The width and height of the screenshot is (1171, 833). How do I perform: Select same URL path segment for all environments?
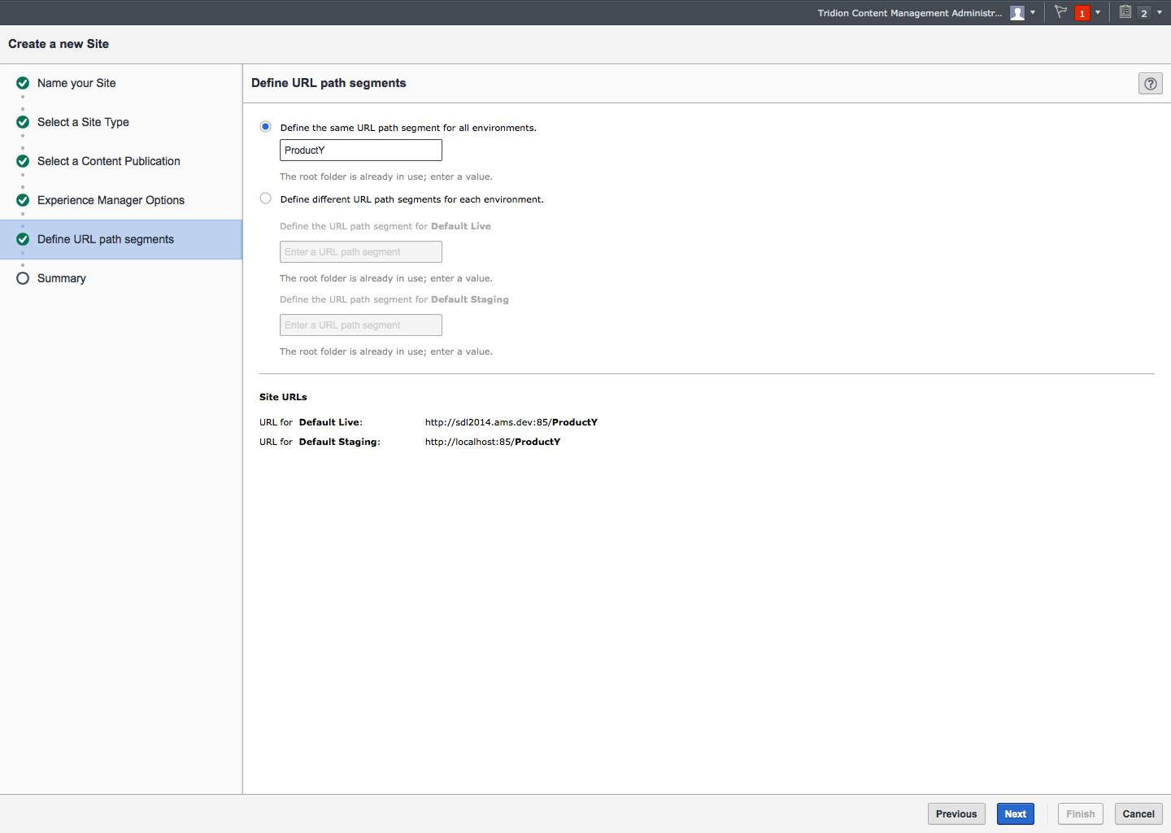tap(266, 127)
